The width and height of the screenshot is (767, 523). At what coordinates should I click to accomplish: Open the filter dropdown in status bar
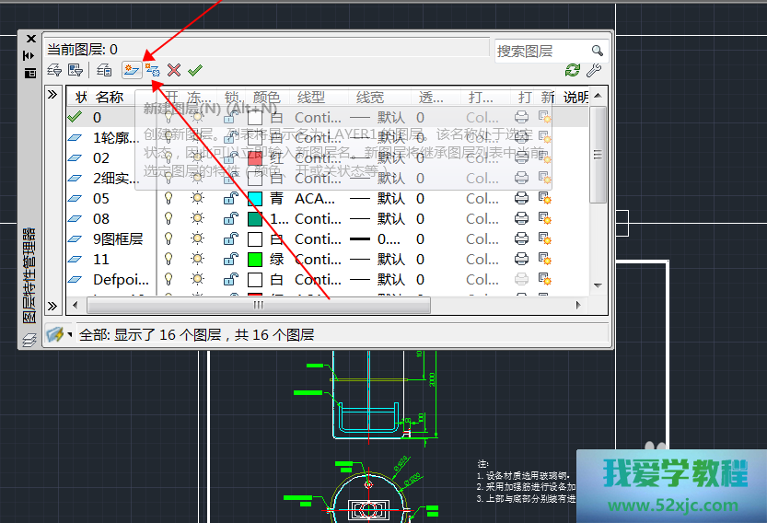(x=61, y=334)
